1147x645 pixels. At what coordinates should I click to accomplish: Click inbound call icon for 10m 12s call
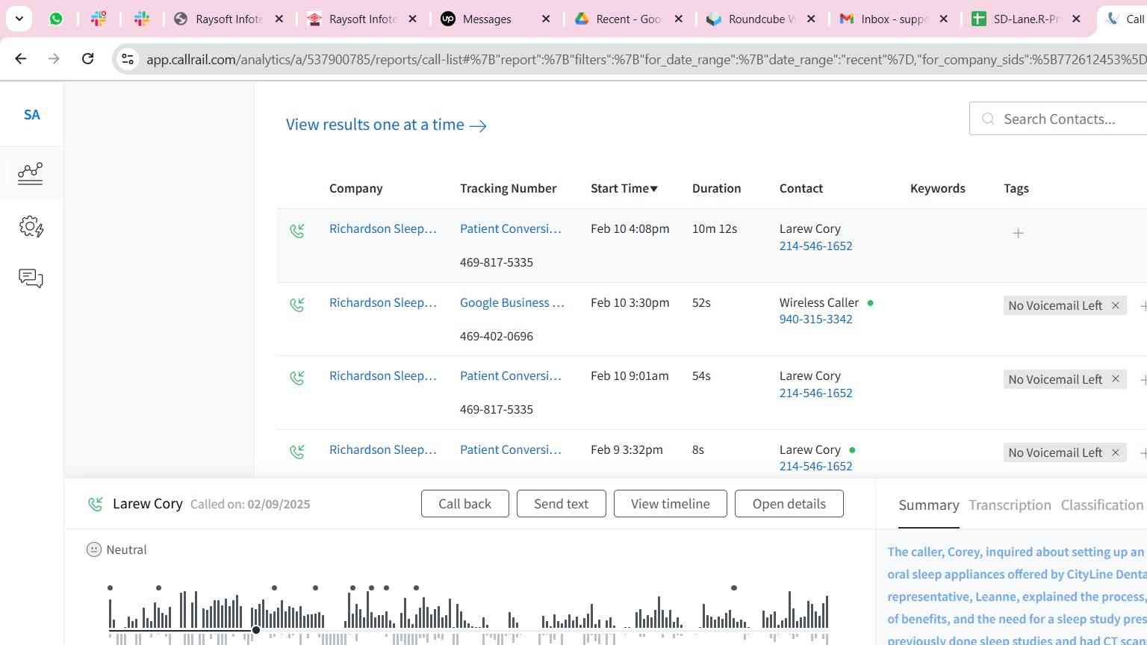point(297,231)
